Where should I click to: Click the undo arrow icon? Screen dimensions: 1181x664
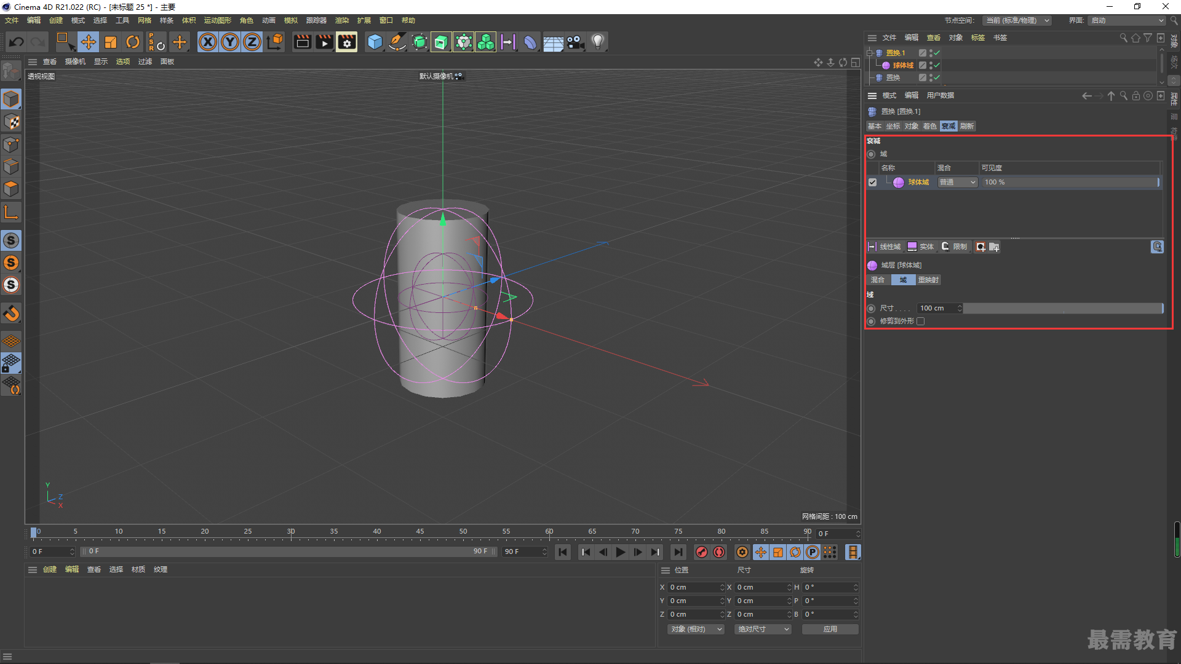click(17, 42)
